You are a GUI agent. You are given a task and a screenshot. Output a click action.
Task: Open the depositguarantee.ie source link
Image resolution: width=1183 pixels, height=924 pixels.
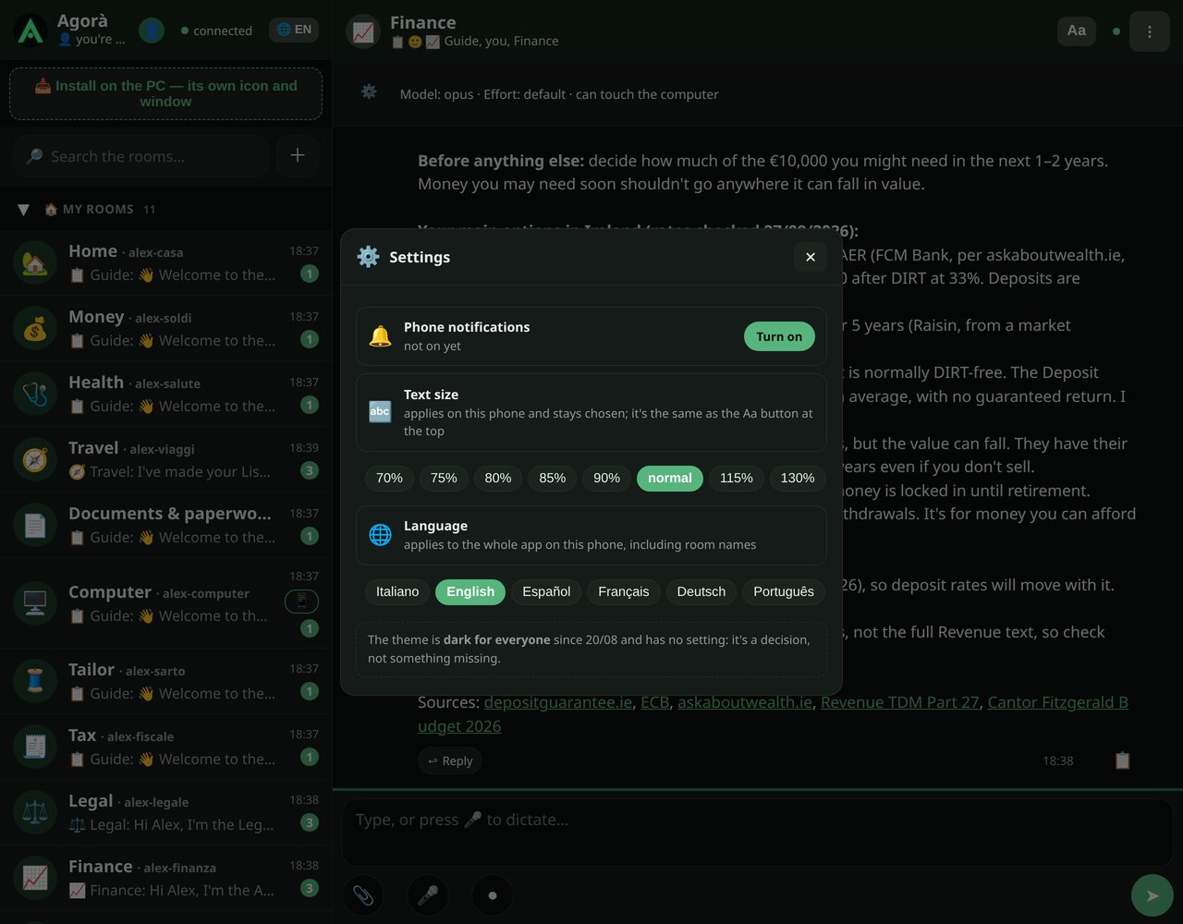pos(558,702)
